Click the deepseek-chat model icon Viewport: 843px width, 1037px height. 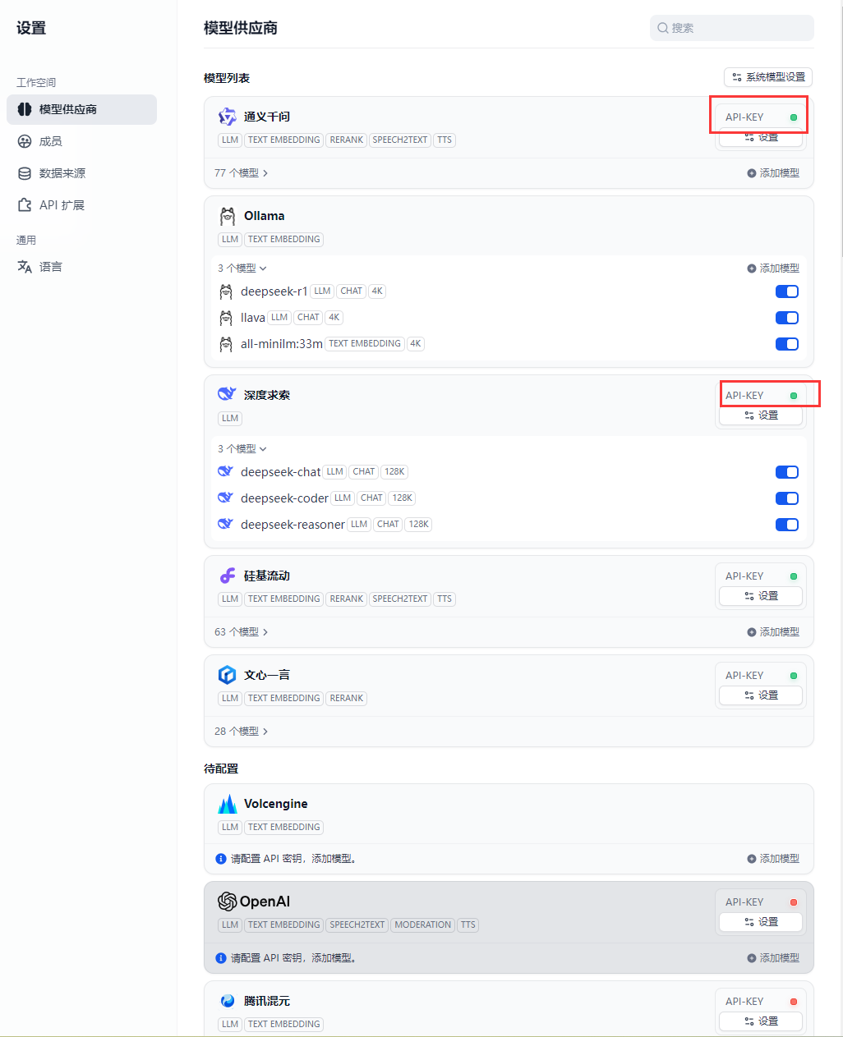(225, 471)
